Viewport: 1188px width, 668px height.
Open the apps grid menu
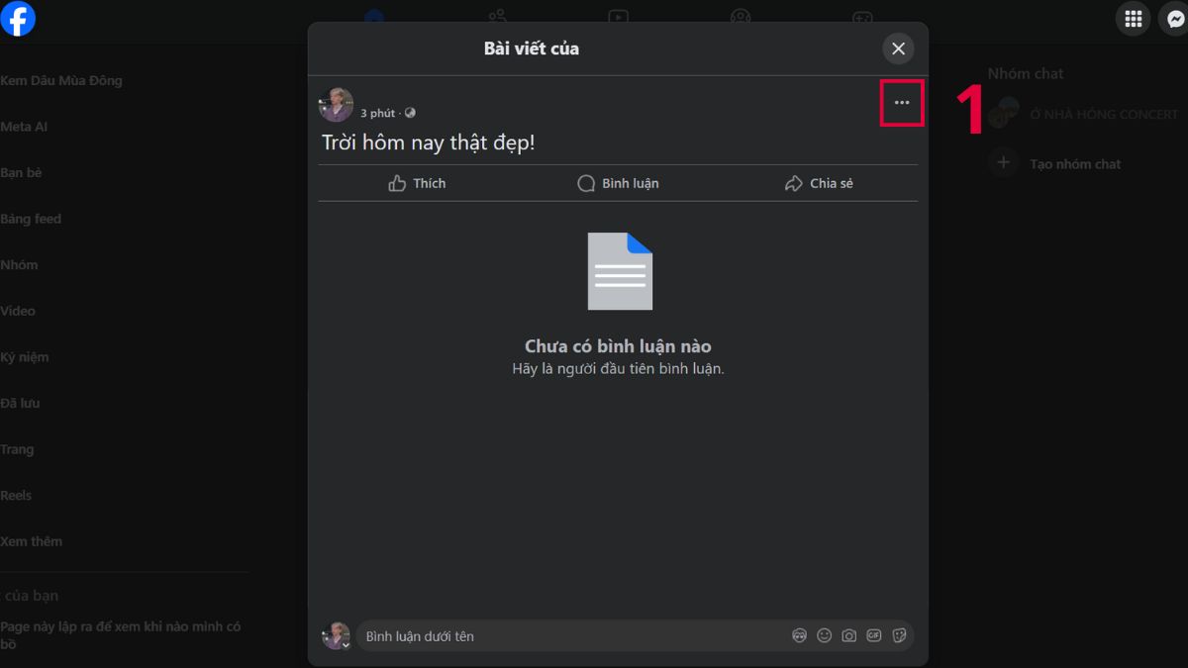point(1133,19)
